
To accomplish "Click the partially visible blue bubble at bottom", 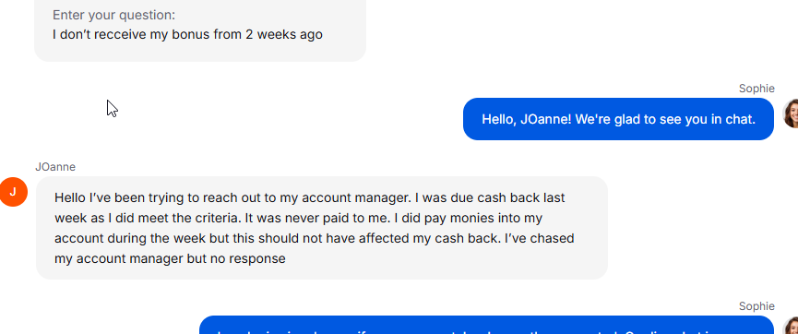I will tap(486, 325).
